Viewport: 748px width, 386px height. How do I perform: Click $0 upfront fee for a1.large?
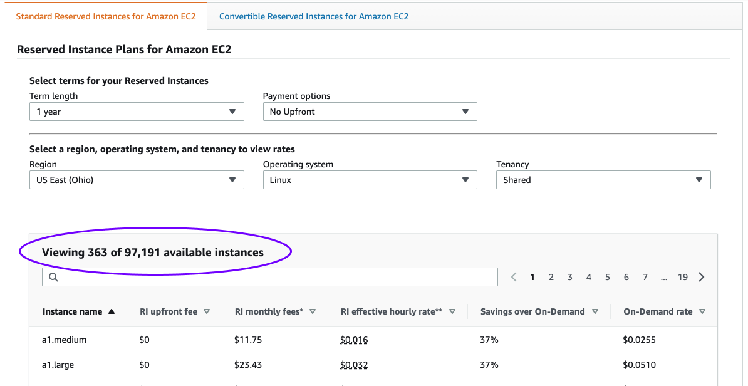(x=145, y=365)
